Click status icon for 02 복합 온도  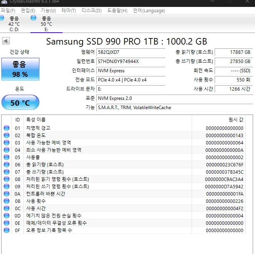point(7,135)
